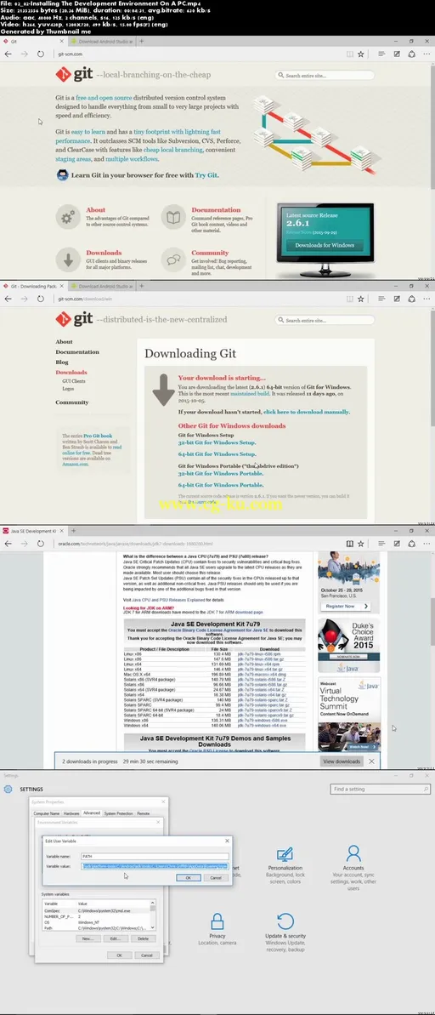Screen dimensions: 435x1015
Task: Select the Java SE Development Kit browser tab
Action: [31, 531]
